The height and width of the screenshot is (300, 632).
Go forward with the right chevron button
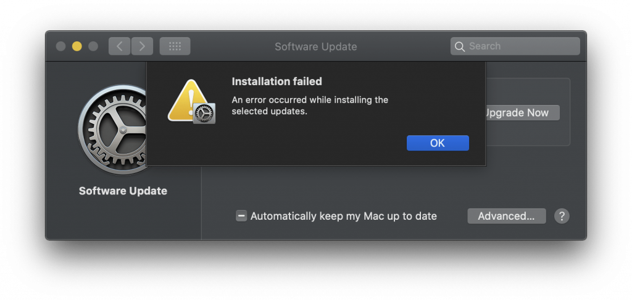[142, 46]
